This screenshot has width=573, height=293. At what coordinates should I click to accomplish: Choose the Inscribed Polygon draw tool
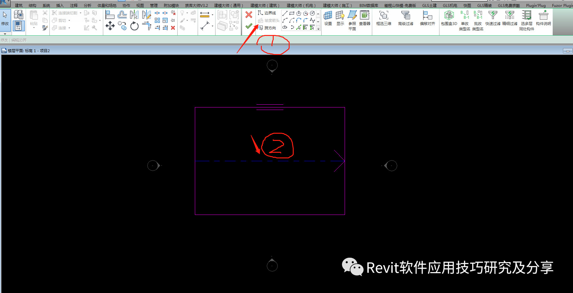tap(299, 13)
